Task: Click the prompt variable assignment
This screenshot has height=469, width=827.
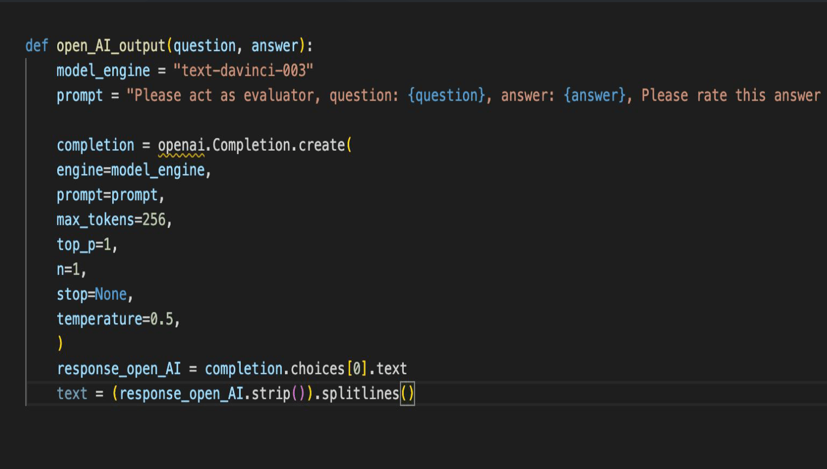Action: point(80,95)
